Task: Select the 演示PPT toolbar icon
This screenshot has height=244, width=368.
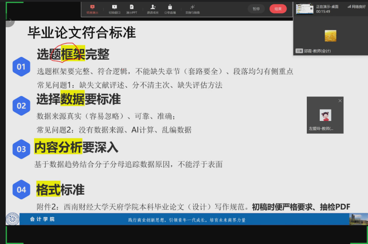Action: point(132,8)
